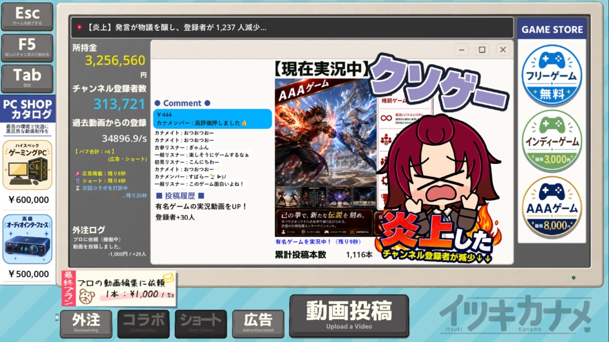
Task: Click the バフ合計：×6 buff line
Action: tap(95, 151)
